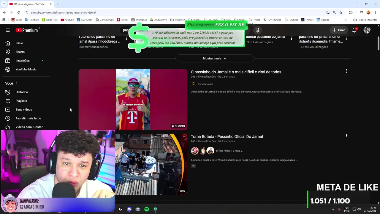Open the Chrome extensions puzzle icon
Image resolution: width=380 pixels, height=214 pixels.
point(351,12)
